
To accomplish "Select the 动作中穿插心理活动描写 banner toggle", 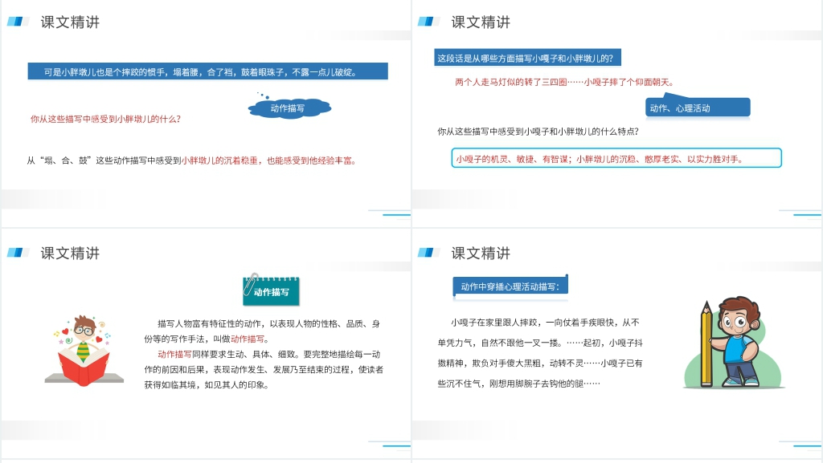I will coord(510,285).
